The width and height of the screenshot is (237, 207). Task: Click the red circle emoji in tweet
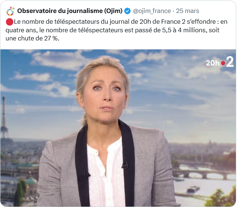(10, 22)
